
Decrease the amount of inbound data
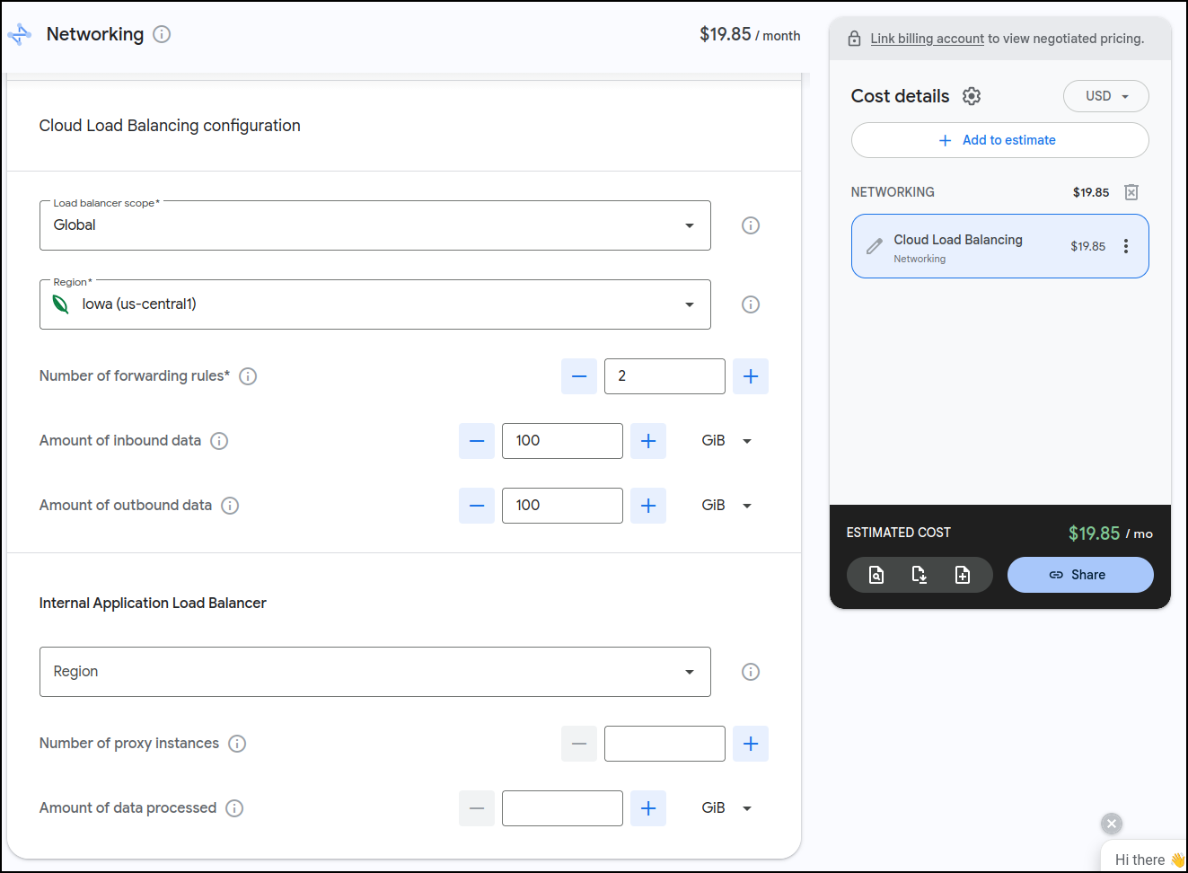(x=477, y=441)
